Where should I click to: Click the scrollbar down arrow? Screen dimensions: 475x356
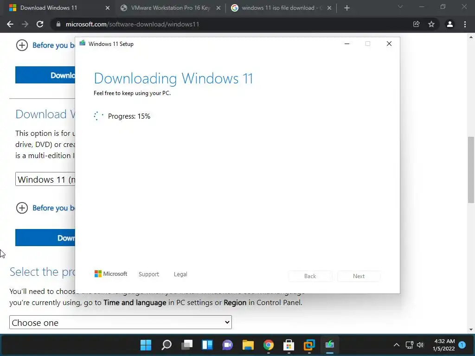point(471,330)
